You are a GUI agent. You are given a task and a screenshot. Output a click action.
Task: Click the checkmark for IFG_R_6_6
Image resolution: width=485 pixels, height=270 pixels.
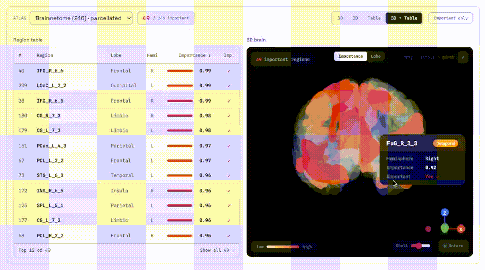click(x=229, y=71)
